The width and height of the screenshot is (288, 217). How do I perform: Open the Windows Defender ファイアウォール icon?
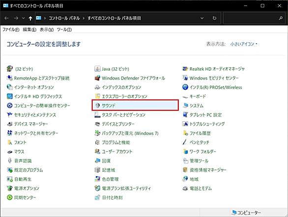(97, 78)
